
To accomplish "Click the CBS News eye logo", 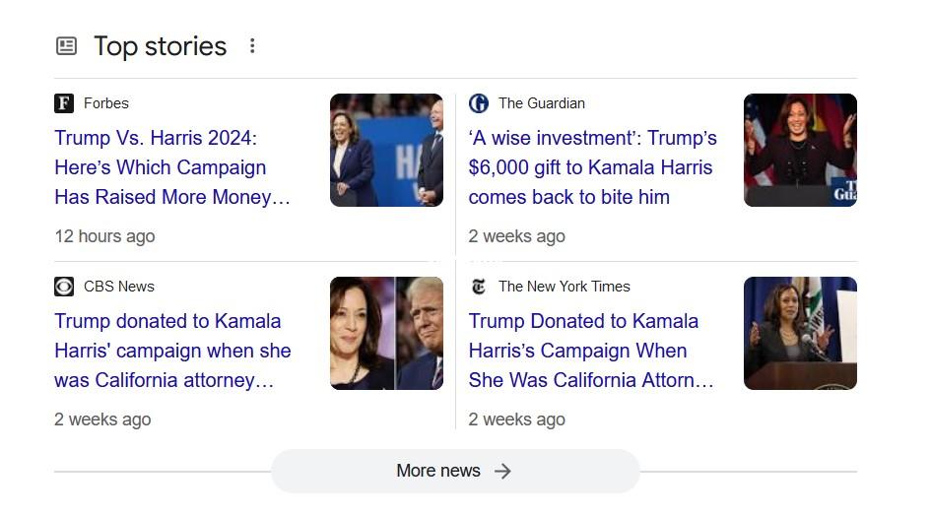I will pyautogui.click(x=64, y=287).
